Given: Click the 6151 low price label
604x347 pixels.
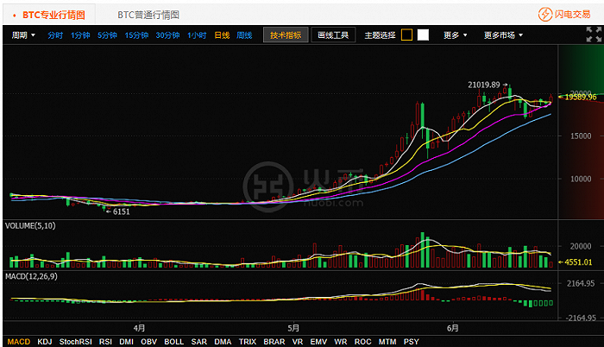Looking at the screenshot, I should (x=122, y=211).
